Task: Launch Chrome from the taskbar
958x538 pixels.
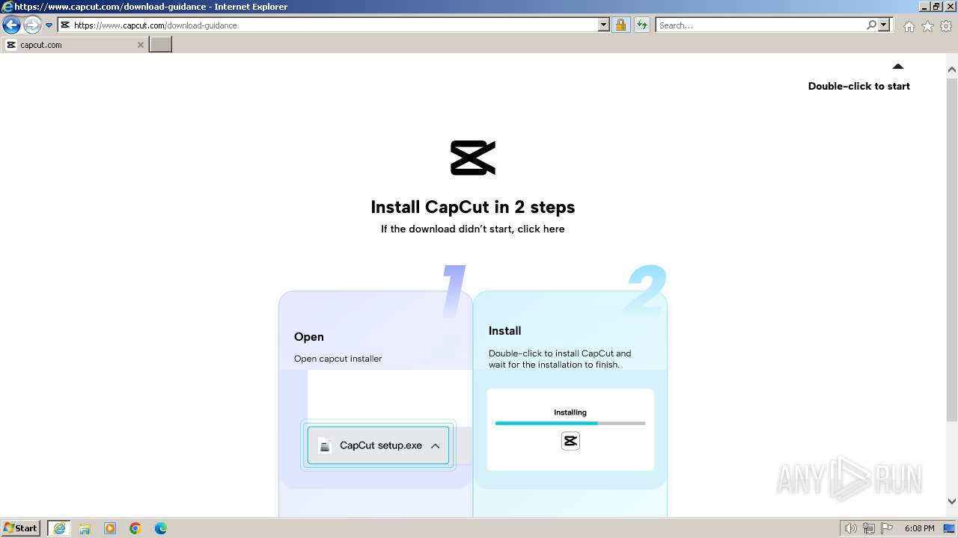Action: click(x=135, y=528)
